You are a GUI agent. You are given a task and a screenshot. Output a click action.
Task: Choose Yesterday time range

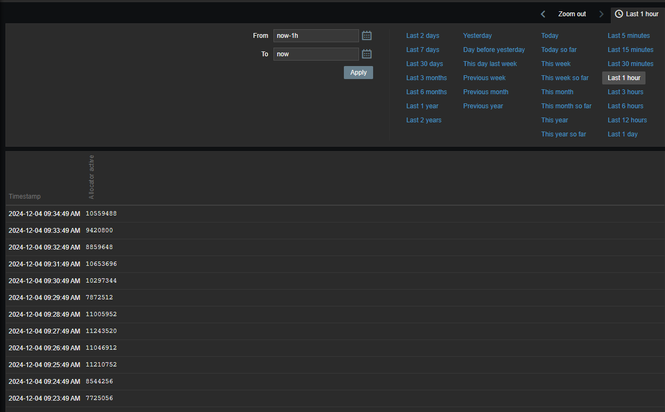478,36
